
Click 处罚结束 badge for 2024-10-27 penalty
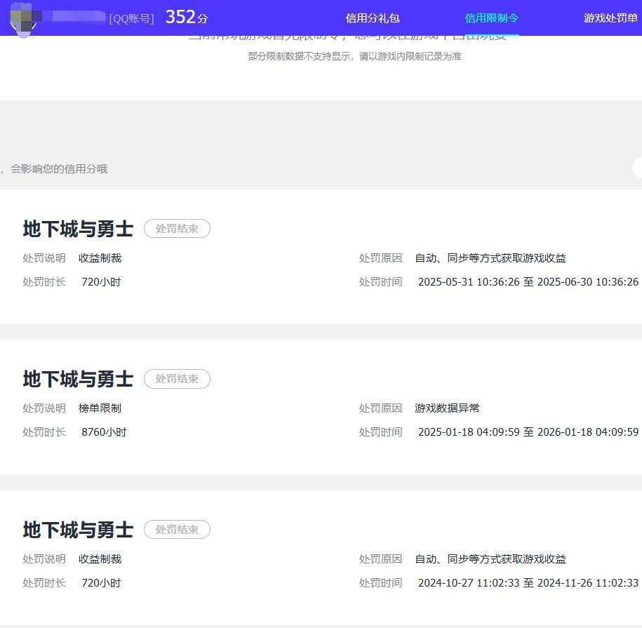[177, 529]
